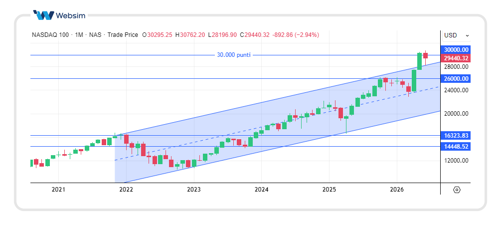Click the 2026 time axis label
Screen dimensions: 501x225
[x=397, y=190]
